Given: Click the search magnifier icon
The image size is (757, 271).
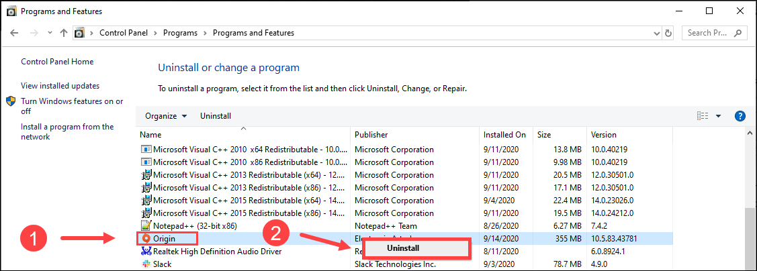Looking at the screenshot, I should (x=738, y=34).
